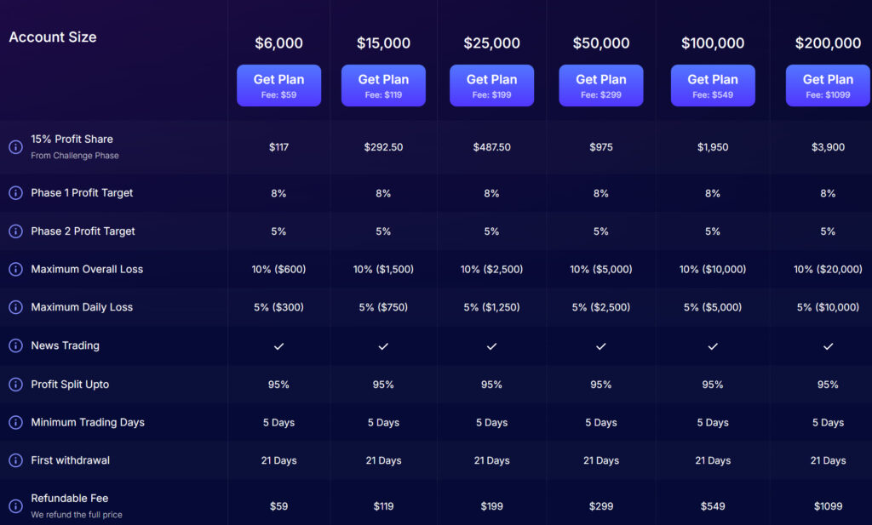Click Get Plan under $50,000
The image size is (872, 525).
coord(601,86)
